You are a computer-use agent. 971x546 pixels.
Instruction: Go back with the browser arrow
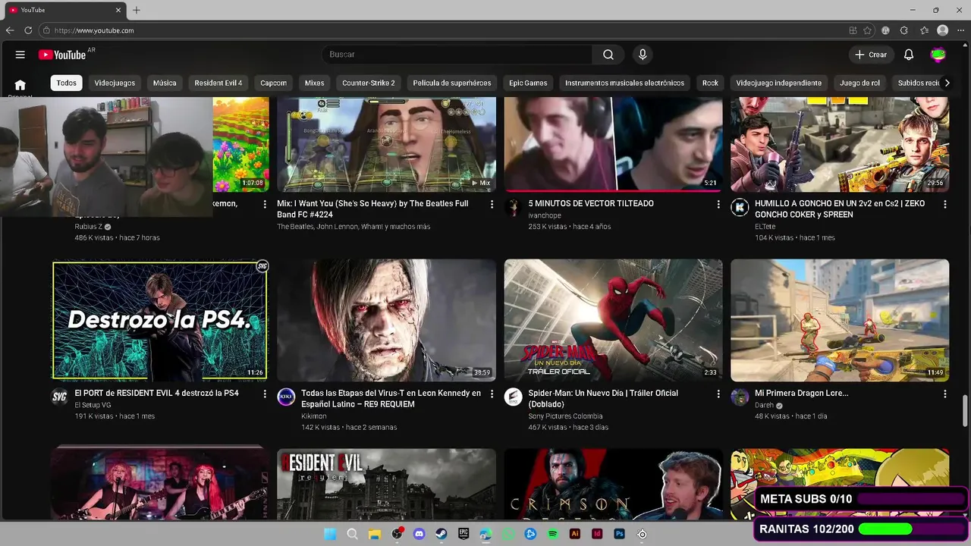[x=10, y=30]
